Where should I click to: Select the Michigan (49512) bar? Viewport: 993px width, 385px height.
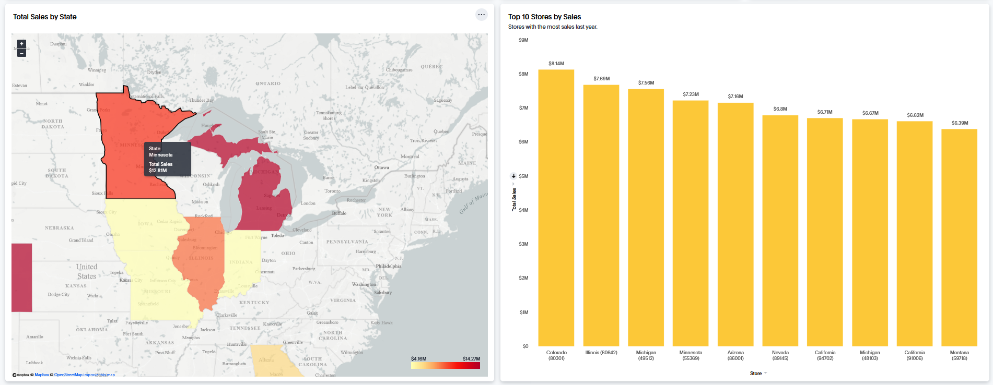(x=646, y=218)
